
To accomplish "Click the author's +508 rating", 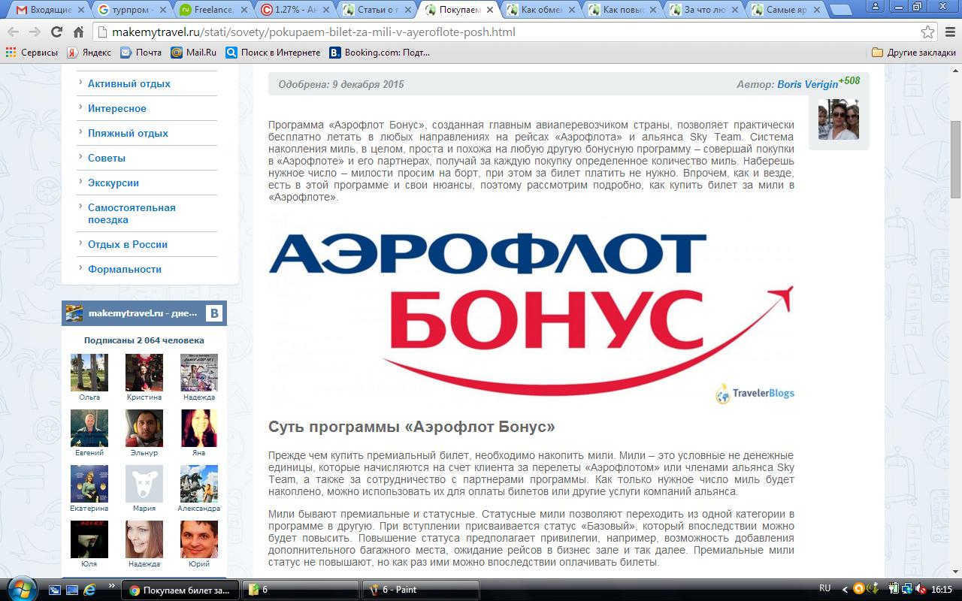I will click(849, 80).
